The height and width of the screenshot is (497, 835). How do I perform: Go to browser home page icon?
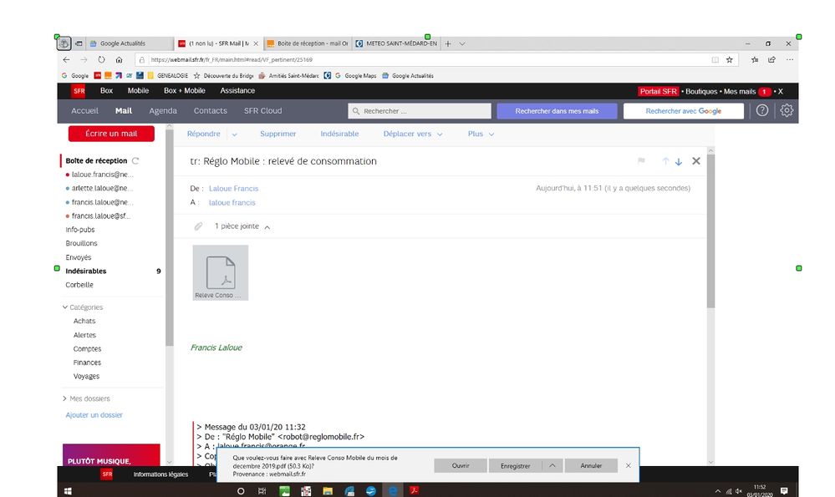click(120, 60)
